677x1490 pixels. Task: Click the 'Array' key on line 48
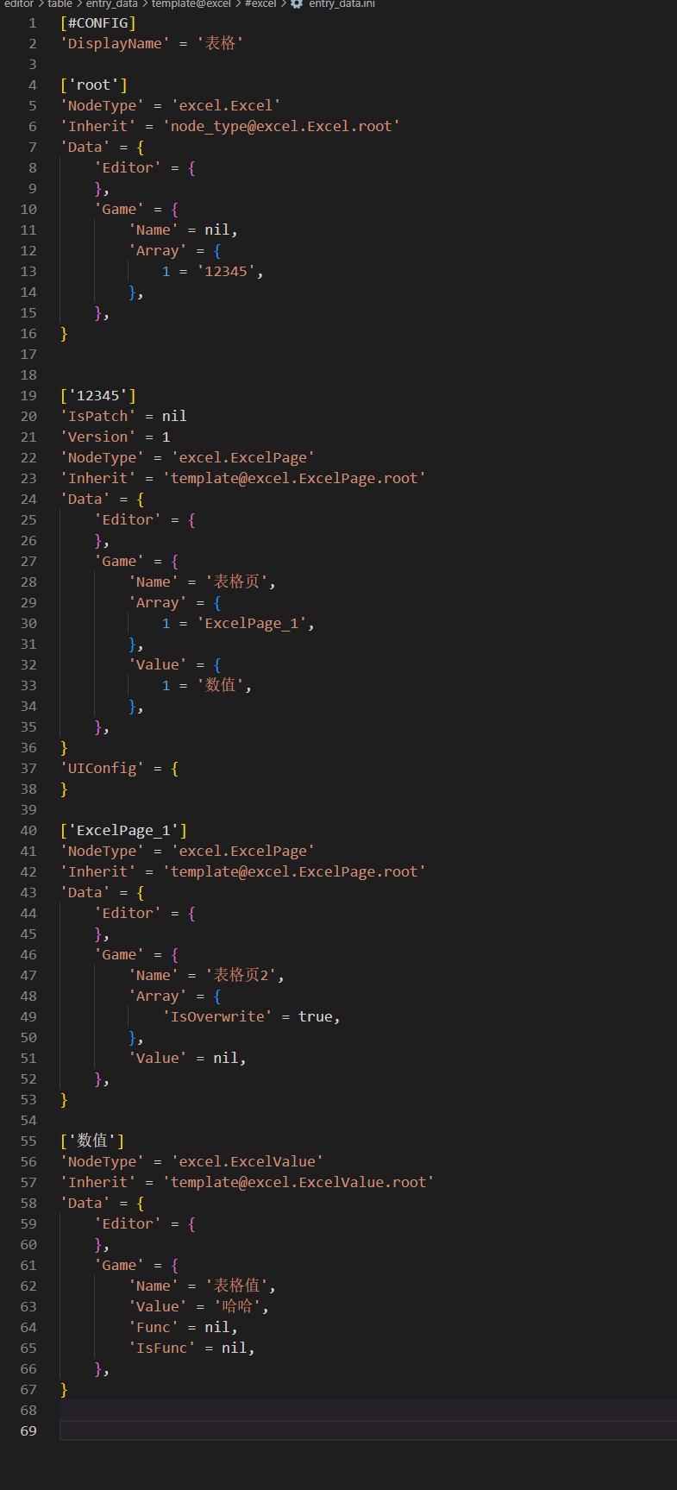[x=158, y=996]
